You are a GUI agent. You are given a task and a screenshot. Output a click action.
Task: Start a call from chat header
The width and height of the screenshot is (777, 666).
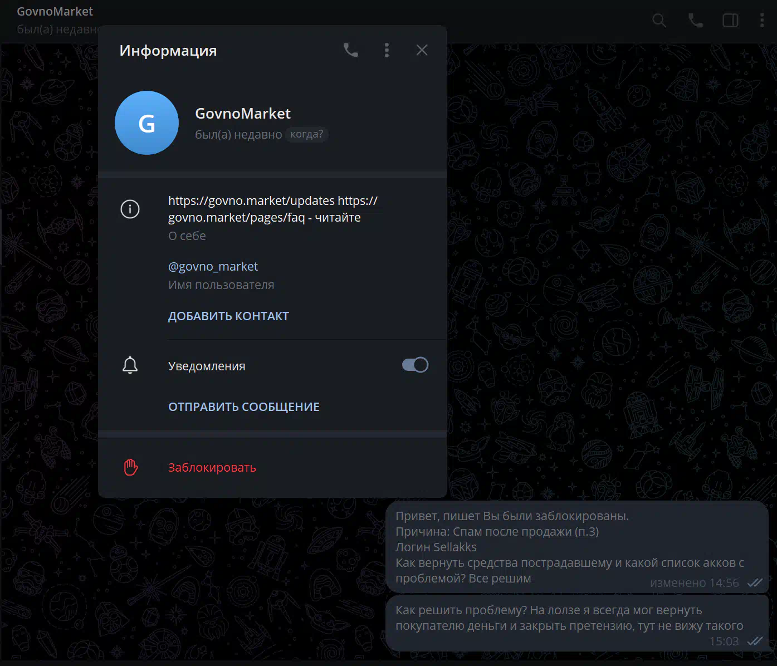(695, 21)
